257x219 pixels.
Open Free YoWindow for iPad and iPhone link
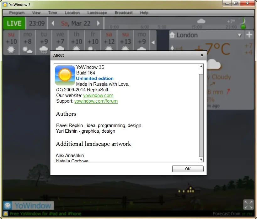(46, 214)
